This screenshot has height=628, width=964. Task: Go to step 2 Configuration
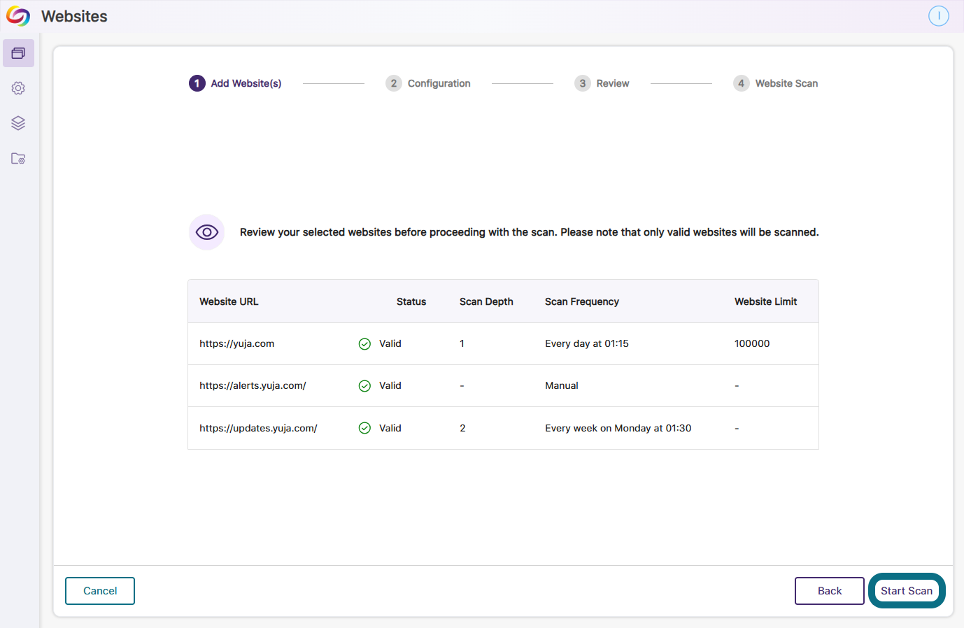point(428,83)
